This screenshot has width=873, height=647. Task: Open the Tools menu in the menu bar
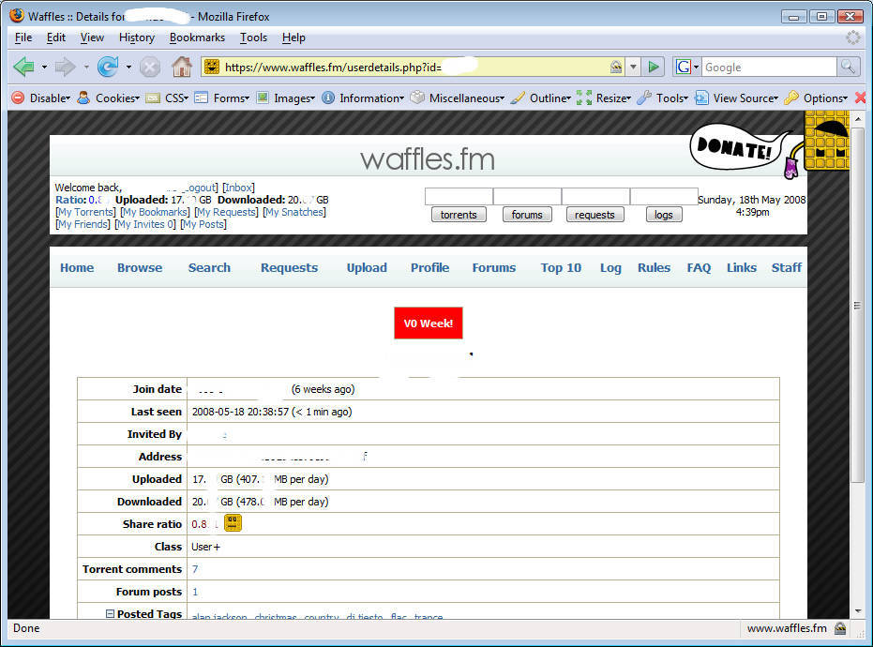tap(253, 38)
